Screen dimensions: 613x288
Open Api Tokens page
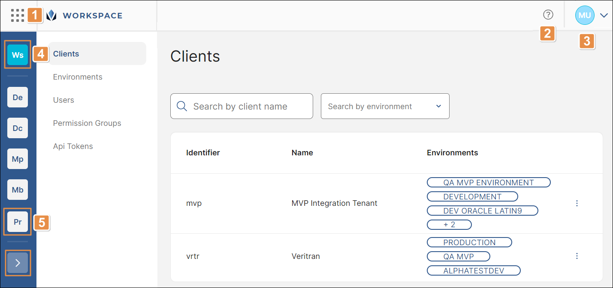[73, 146]
